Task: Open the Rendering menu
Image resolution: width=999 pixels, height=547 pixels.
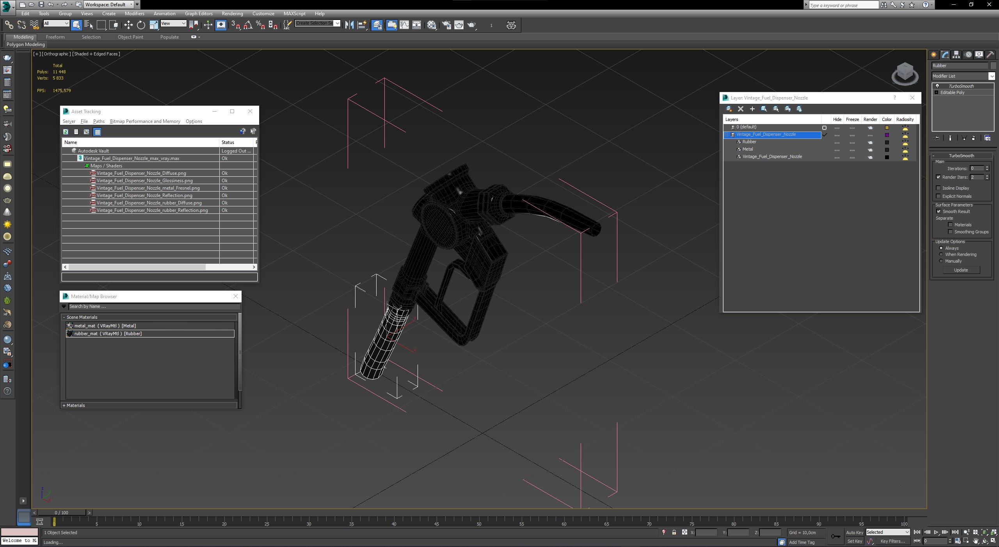Action: click(232, 14)
